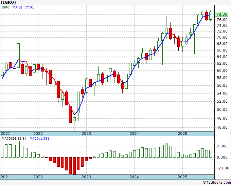Screen dimensions: 231x185
Task: Click 2024 on the price chart timeline
Action: click(x=134, y=133)
